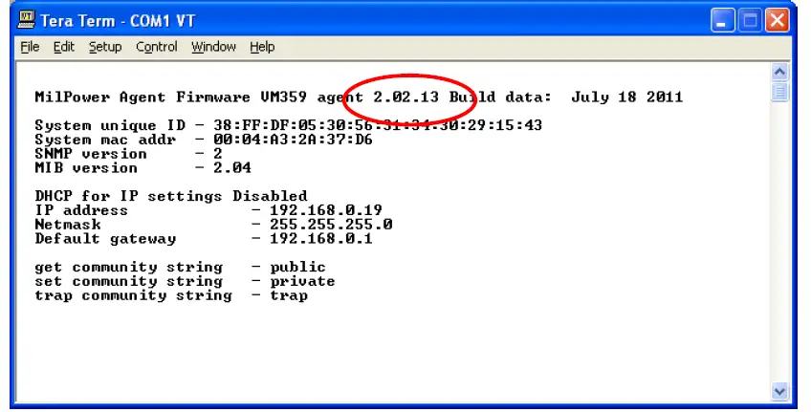Click the set community string value private
Screen dimensions: 811x412
click(302, 281)
